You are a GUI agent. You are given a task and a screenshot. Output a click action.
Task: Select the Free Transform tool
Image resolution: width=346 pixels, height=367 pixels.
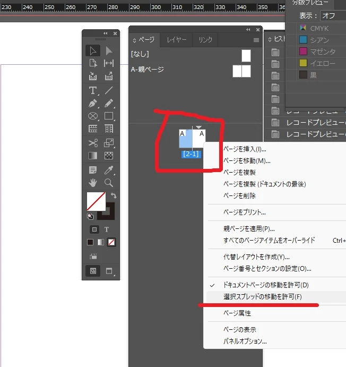[109, 143]
